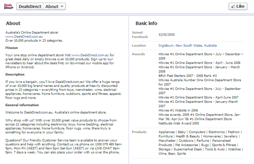Image resolution: width=254 pixels, height=164 pixels.
Task: Click the thumbs-up icon in Like button
Action: pos(233,7)
